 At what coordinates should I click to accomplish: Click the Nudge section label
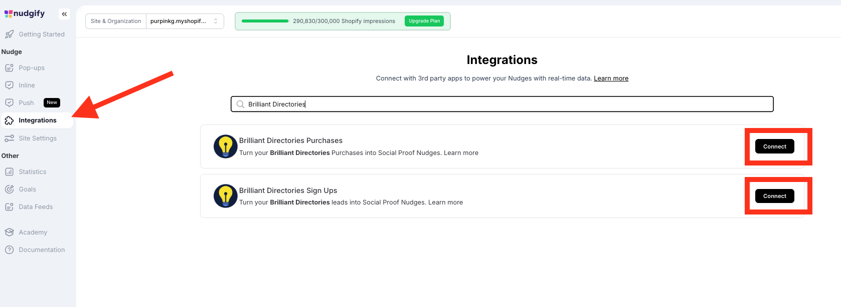tap(12, 51)
